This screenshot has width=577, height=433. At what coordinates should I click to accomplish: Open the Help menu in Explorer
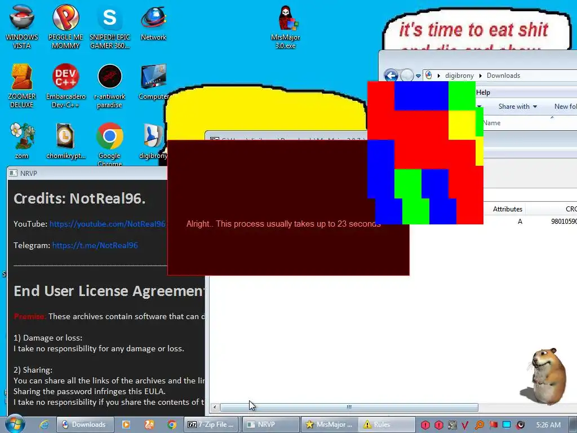pyautogui.click(x=483, y=92)
